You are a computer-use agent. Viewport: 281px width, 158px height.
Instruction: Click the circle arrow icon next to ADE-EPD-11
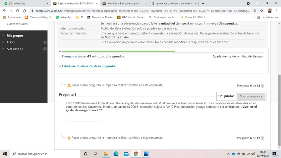pos(45,49)
